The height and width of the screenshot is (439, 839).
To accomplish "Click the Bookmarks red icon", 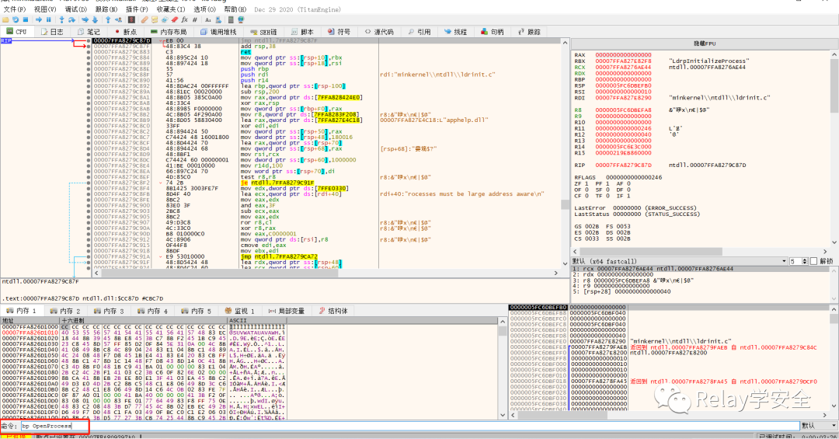I will [175, 19].
